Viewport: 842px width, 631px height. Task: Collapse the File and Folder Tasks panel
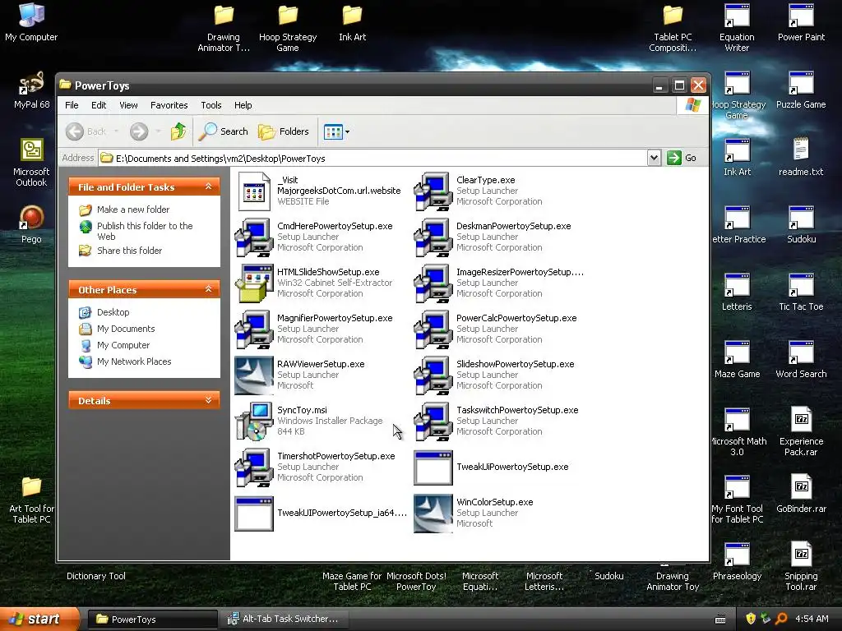pos(208,187)
